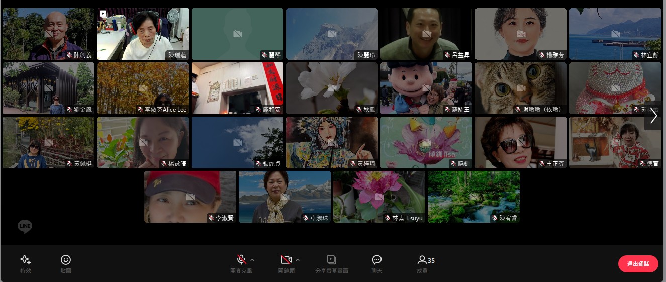Click the LINE logo watermark
The height and width of the screenshot is (282, 666).
pyautogui.click(x=25, y=227)
